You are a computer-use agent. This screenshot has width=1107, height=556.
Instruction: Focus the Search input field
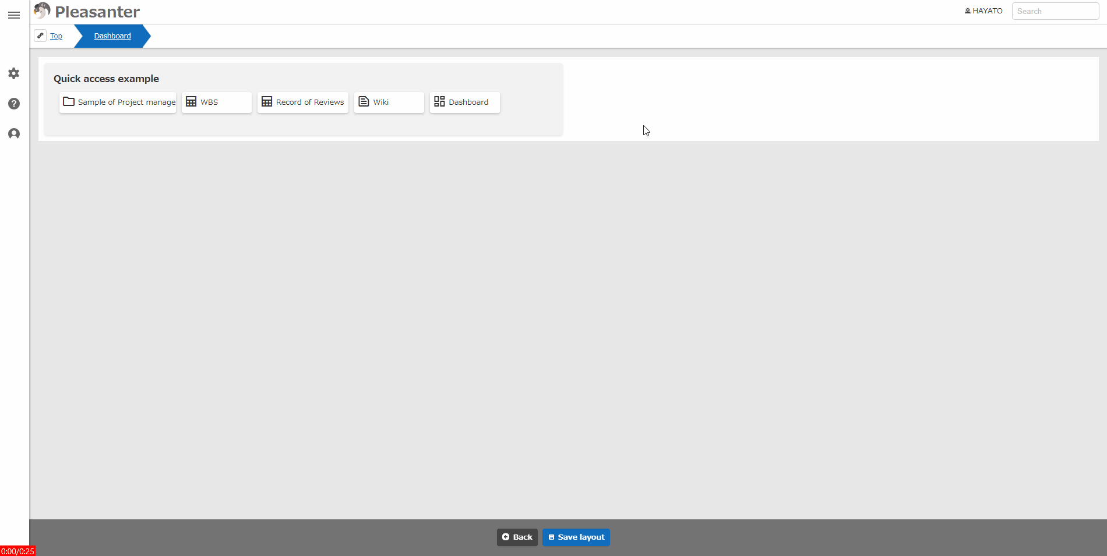pos(1055,11)
